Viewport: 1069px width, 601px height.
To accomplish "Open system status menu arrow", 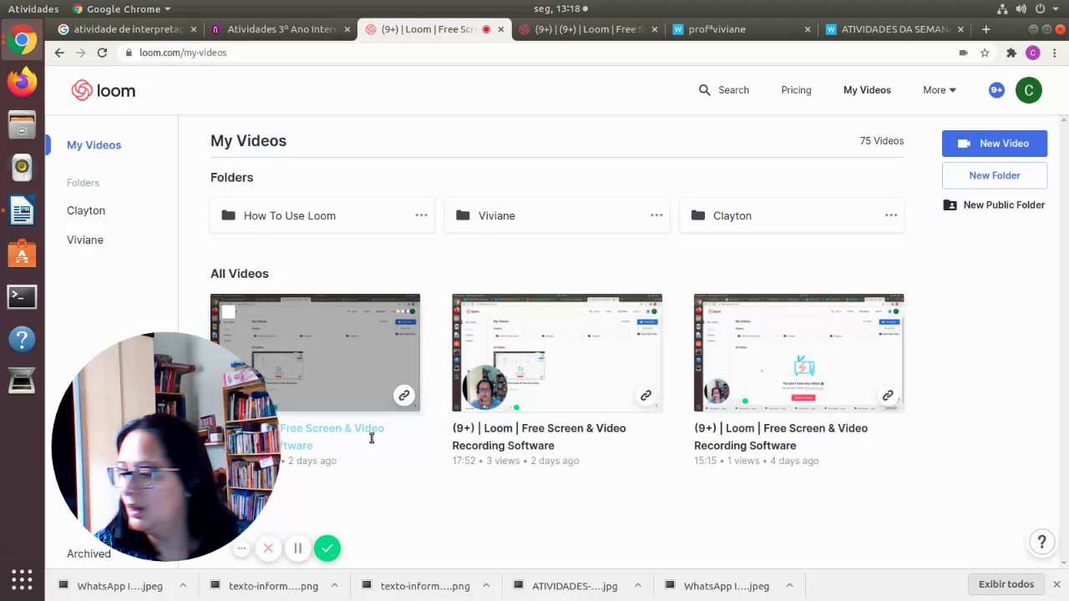I will pyautogui.click(x=1056, y=9).
